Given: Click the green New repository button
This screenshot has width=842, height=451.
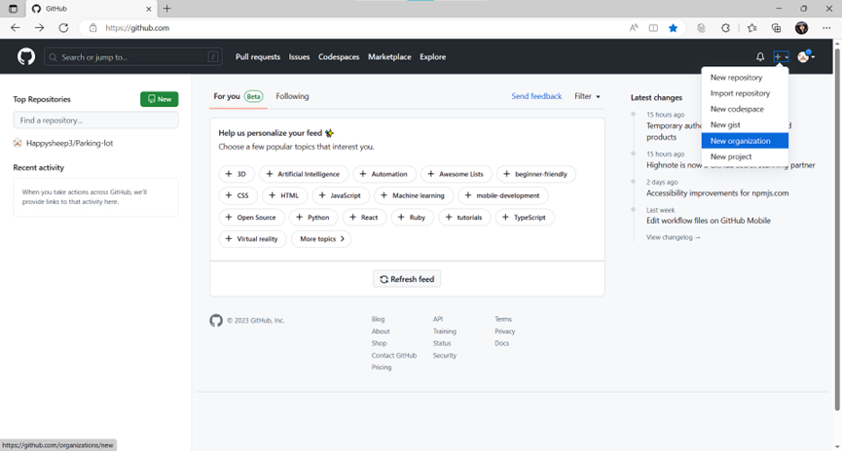Looking at the screenshot, I should coord(160,99).
